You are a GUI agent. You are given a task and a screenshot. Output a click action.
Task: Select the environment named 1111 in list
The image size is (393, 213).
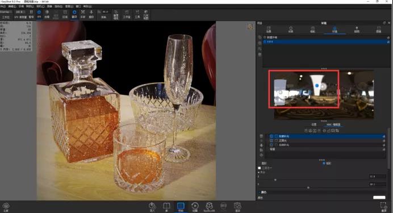pyautogui.click(x=326, y=42)
